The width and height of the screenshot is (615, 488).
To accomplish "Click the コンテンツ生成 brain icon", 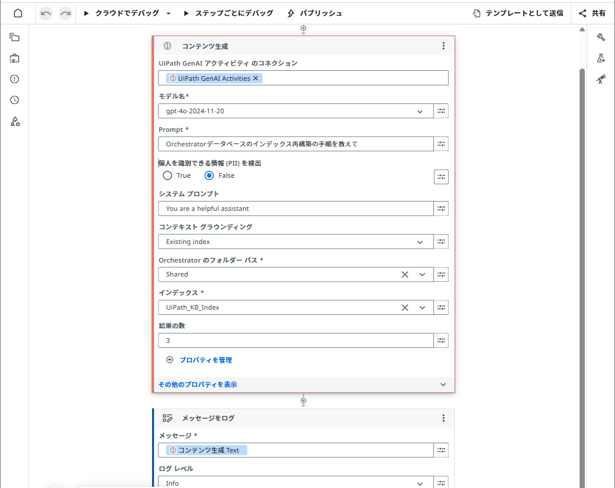I will coord(168,46).
